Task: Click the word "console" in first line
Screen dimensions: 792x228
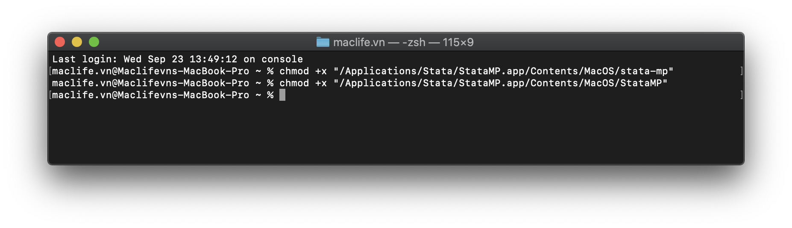Action: click(282, 59)
